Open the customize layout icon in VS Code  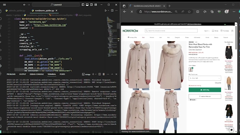pos(96,5)
